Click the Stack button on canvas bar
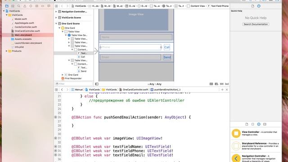This screenshot has width=288, height=162. [211, 84]
